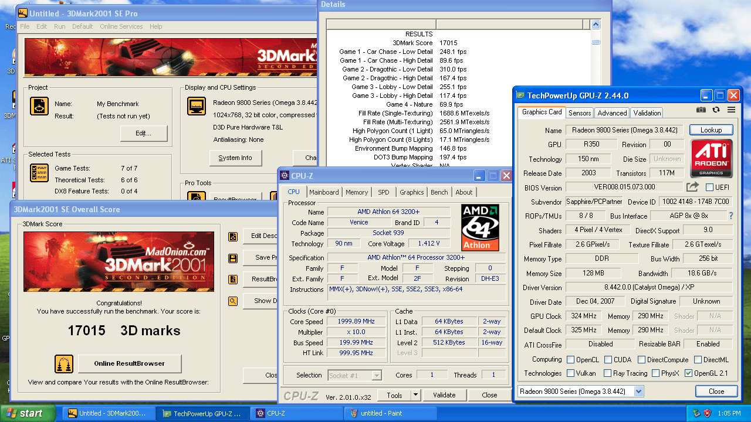The height and width of the screenshot is (422, 751).
Task: Open the graphics card selection dropdown in GPU-Z
Action: (638, 391)
